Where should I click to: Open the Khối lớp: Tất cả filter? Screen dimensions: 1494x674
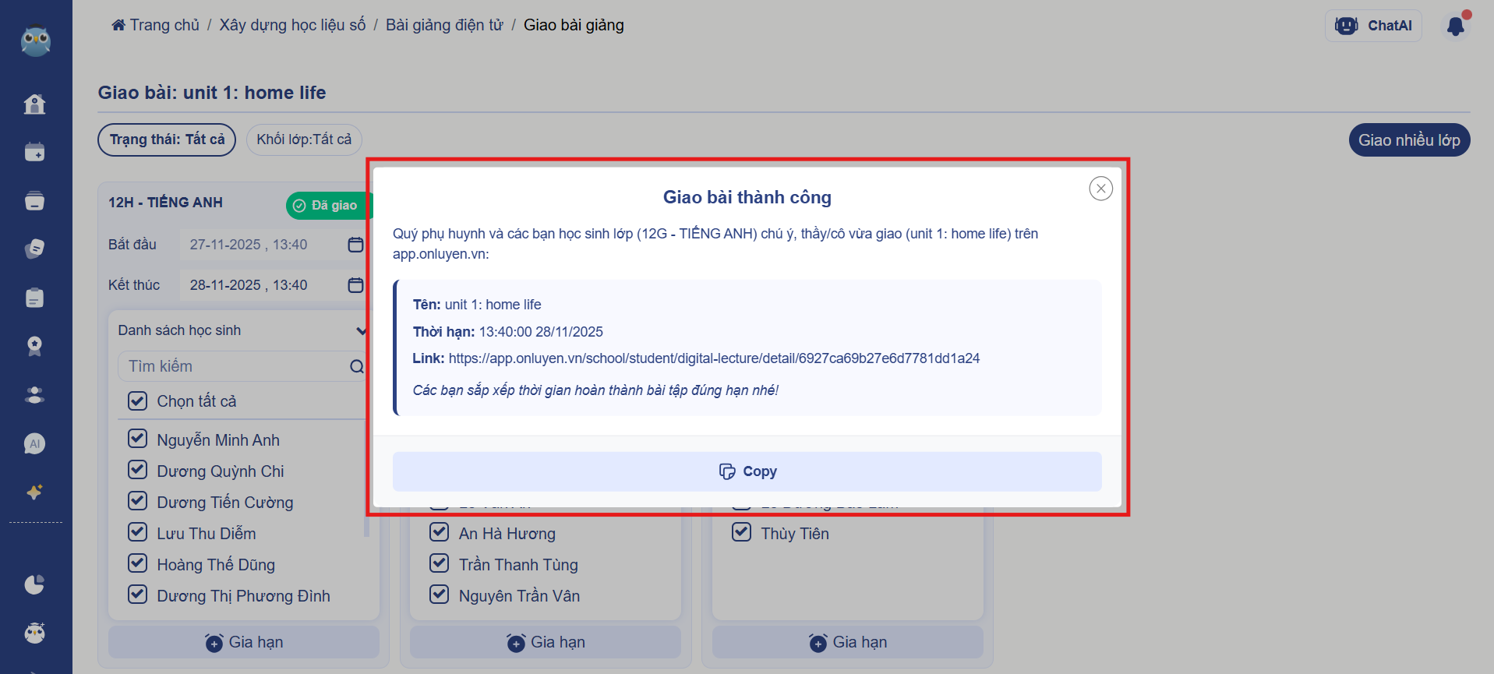[304, 139]
